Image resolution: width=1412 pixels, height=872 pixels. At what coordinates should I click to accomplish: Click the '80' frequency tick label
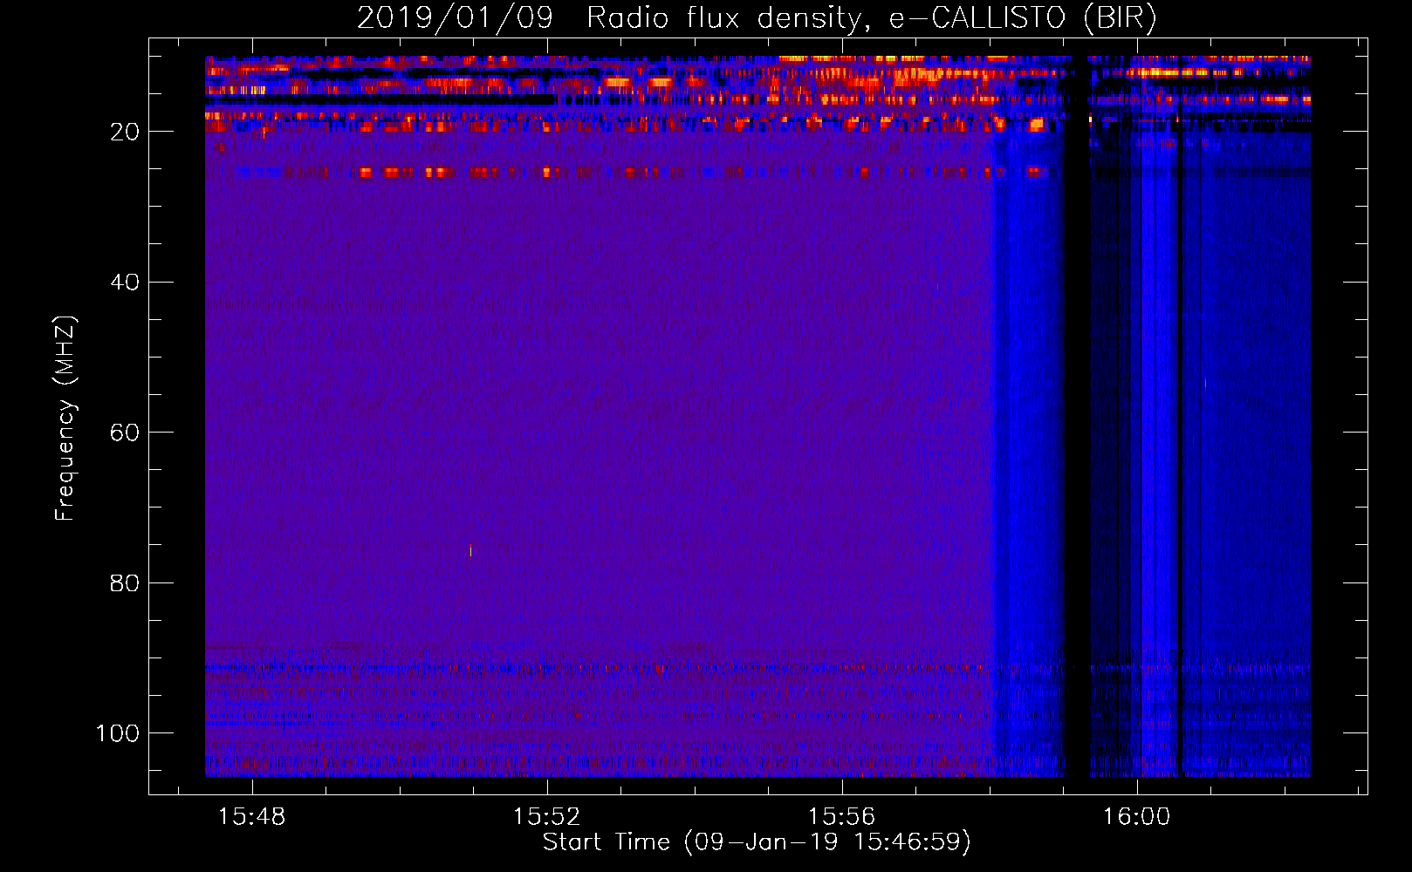[x=125, y=582]
